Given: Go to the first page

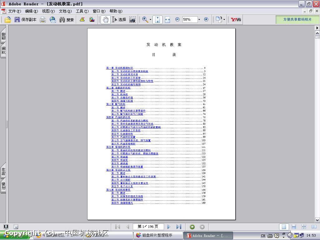Looking at the screenshot, I should (118, 227).
